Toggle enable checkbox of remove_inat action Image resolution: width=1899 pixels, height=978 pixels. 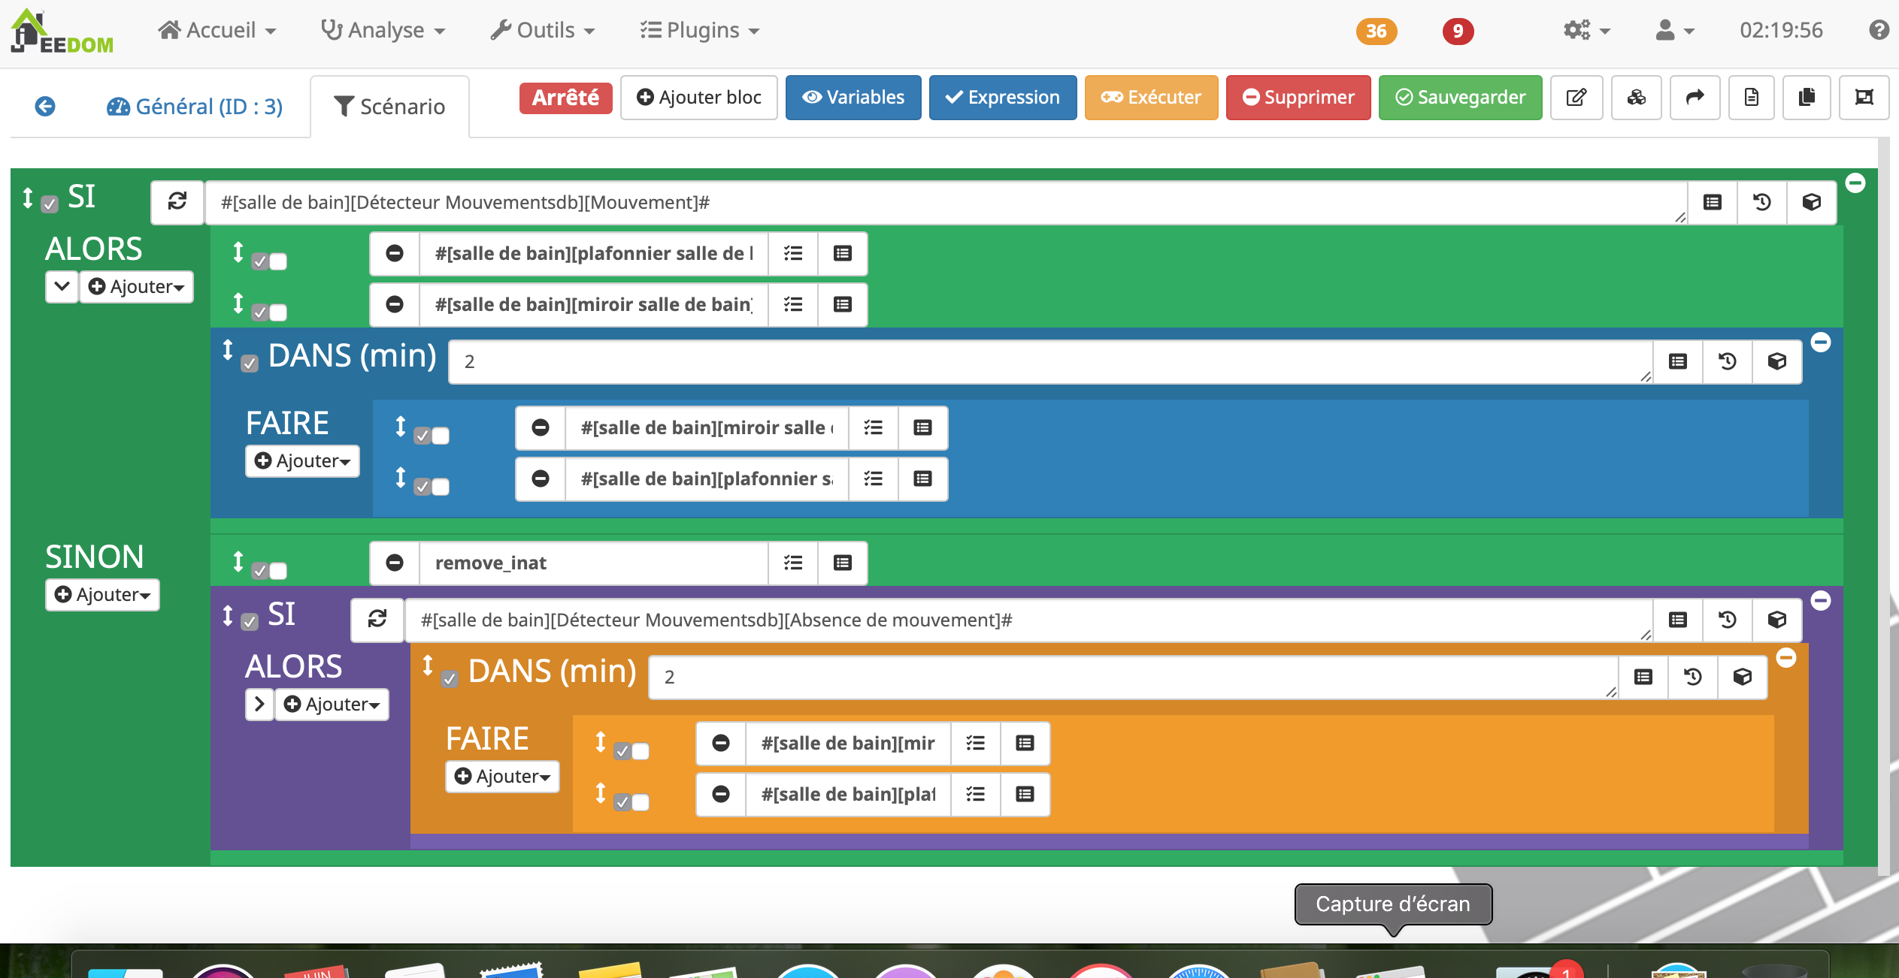pyautogui.click(x=260, y=571)
